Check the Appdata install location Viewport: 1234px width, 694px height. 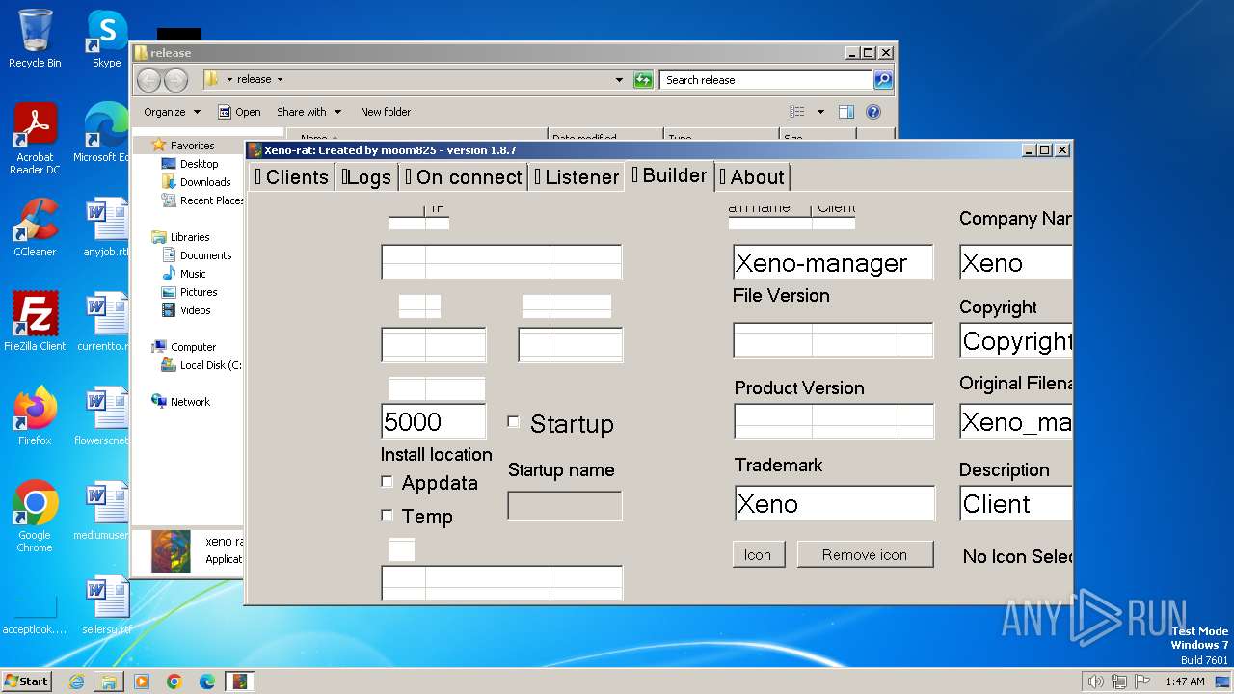click(x=387, y=482)
